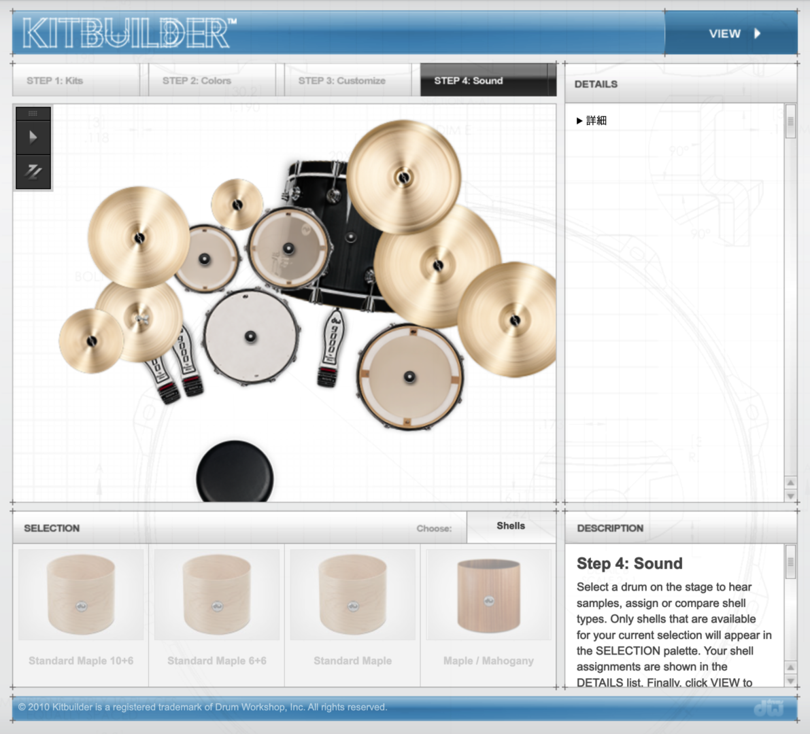Screen dimensions: 810x734
Task: Click Details panel scroll down arrow
Action: pos(790,495)
